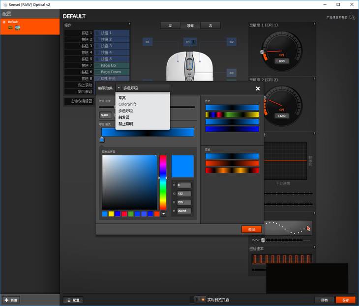Open the 照明效果 dropdown showing 多色呼吸
The image size is (359, 306).
[143, 88]
